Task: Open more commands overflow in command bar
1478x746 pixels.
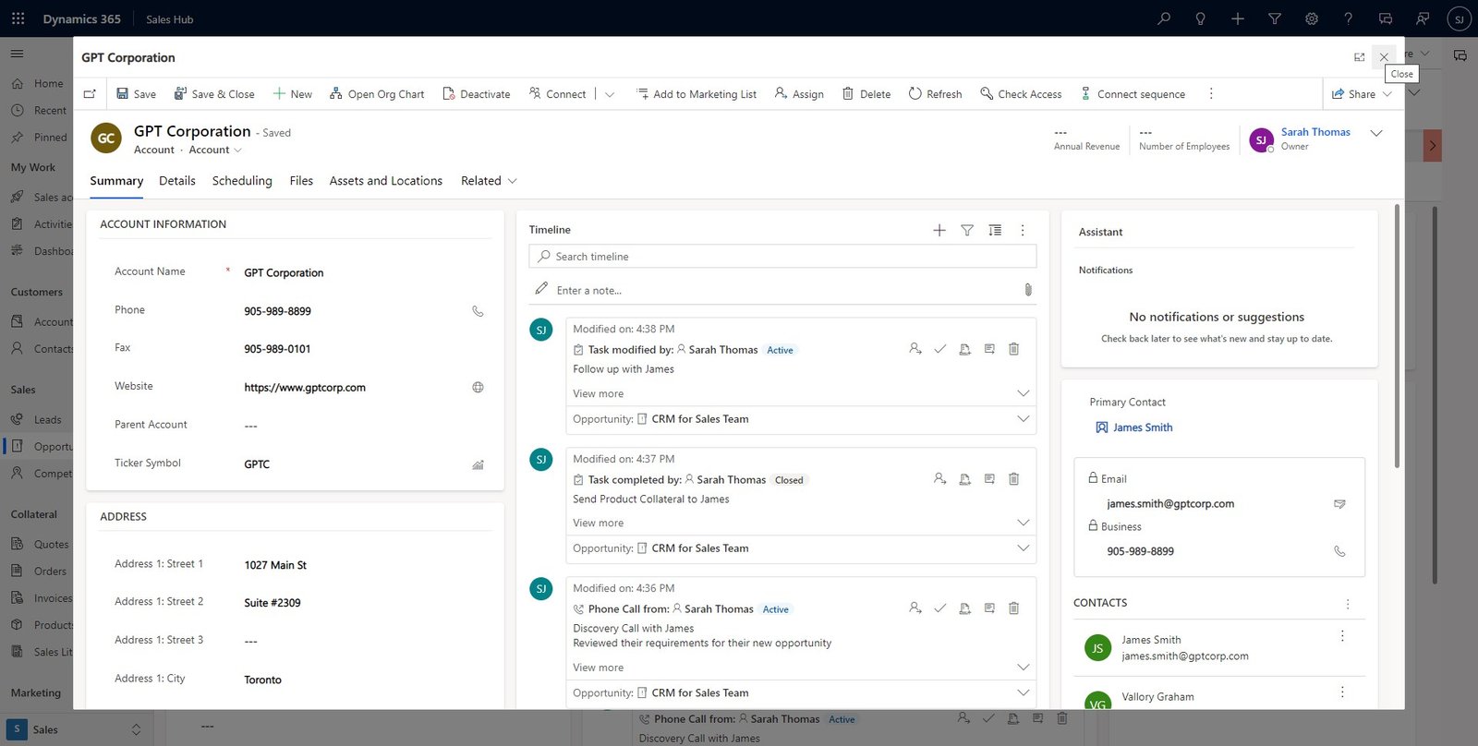Action: pos(1211,94)
